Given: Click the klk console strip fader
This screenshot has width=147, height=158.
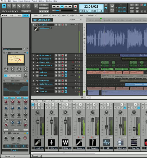Looking at the screenshot, I should (107, 127).
